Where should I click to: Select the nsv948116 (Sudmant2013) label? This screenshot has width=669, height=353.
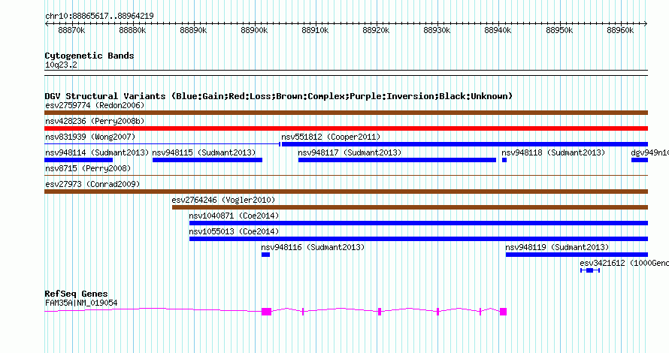(x=313, y=247)
